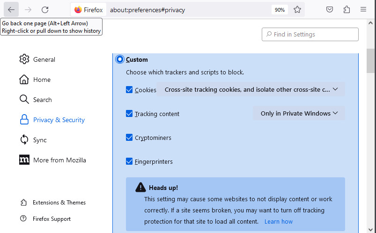
Task: Click the Search magnifier icon in sidebar
Action: 24,99
